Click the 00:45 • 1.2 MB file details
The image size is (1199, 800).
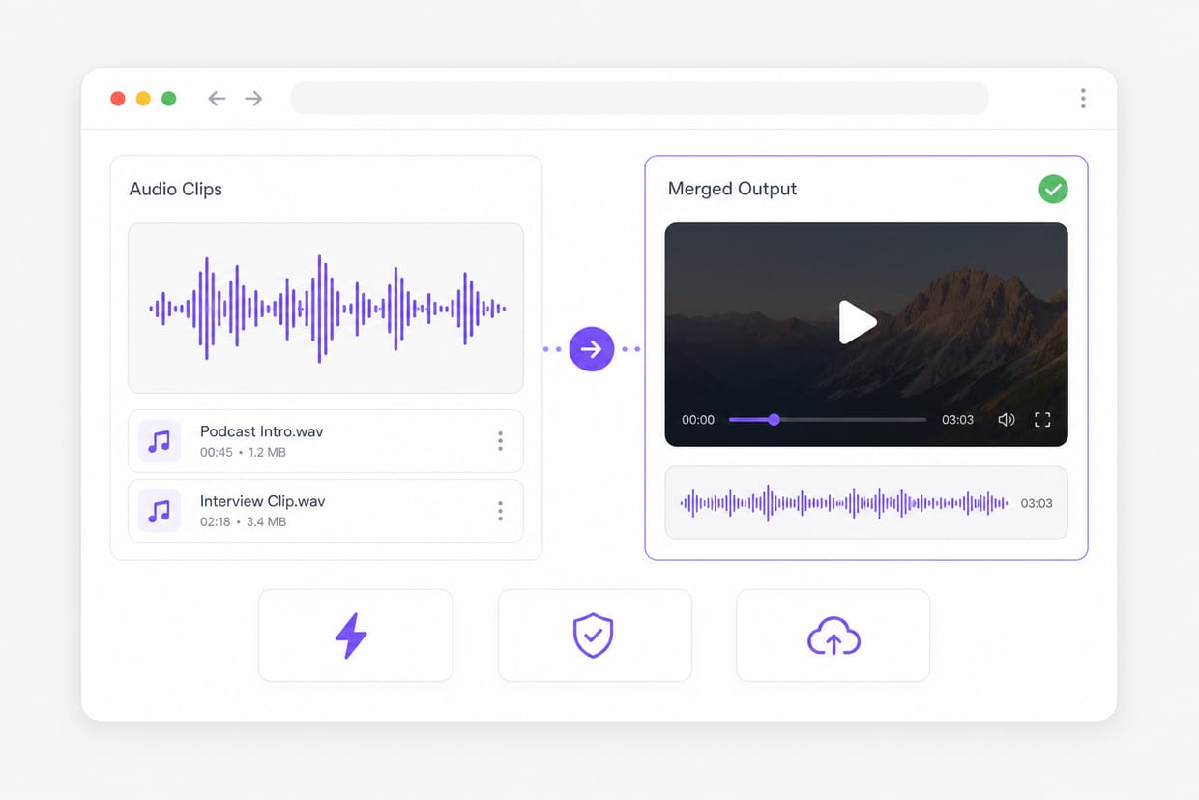(243, 452)
